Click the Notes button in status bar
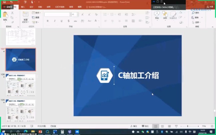 tap(134, 126)
